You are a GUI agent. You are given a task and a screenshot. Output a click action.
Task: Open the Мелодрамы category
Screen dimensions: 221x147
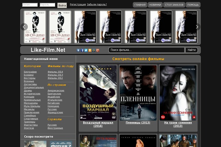click(x=31, y=103)
